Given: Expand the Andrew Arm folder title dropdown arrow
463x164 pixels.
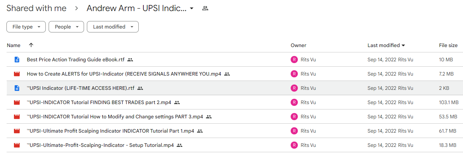Looking at the screenshot, I should click(192, 9).
